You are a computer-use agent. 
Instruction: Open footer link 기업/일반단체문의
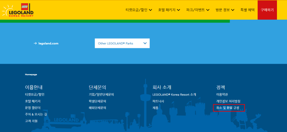point(102,94)
